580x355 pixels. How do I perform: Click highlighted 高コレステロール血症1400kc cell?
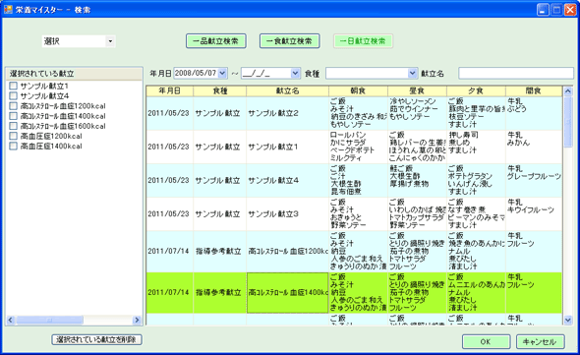pos(287,293)
